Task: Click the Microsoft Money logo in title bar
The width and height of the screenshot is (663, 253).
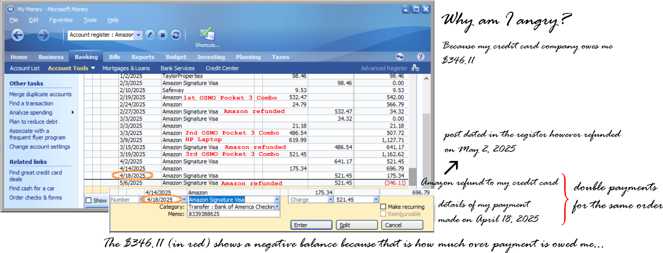Action: [11, 9]
